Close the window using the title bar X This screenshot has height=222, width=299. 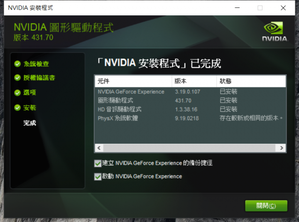[x=283, y=8]
